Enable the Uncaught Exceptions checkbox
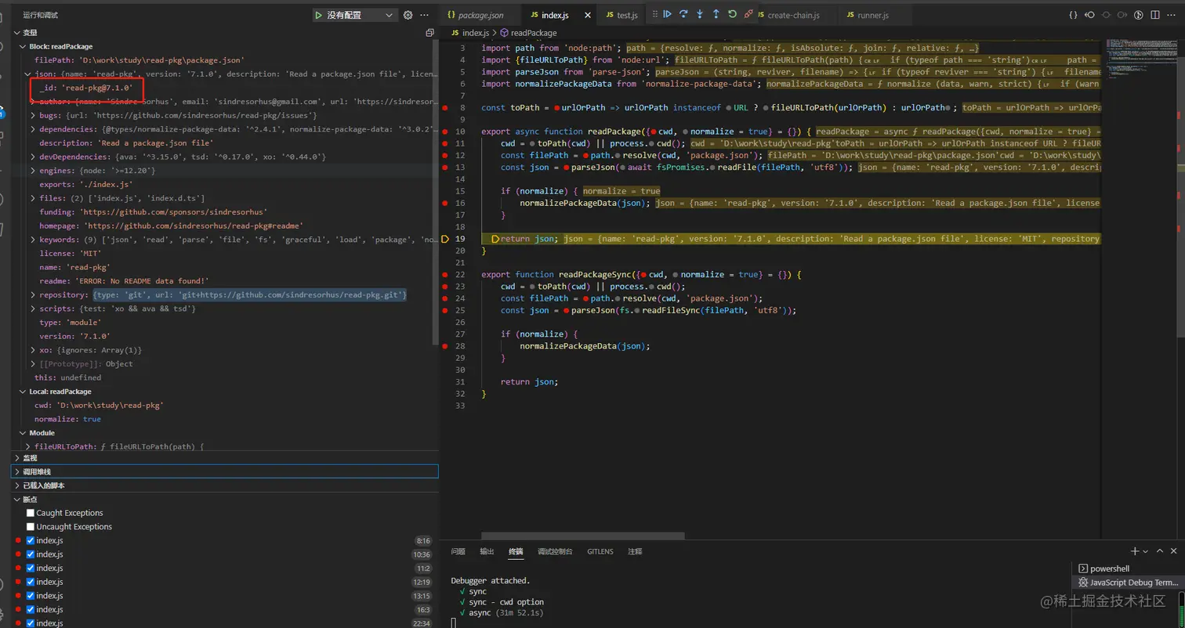The height and width of the screenshot is (628, 1185). pyautogui.click(x=31, y=527)
